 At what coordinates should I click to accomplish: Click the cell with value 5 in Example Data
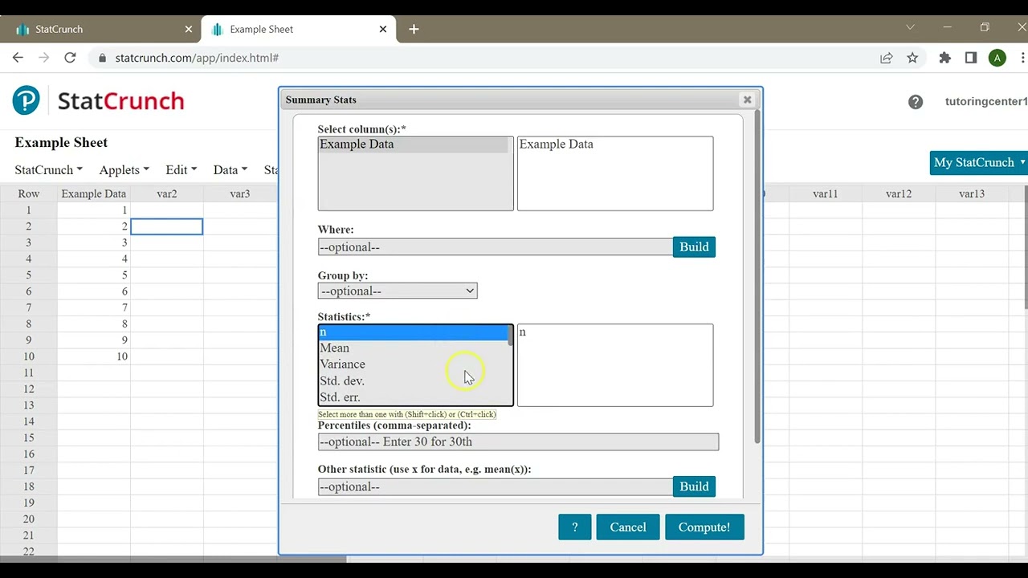[94, 275]
